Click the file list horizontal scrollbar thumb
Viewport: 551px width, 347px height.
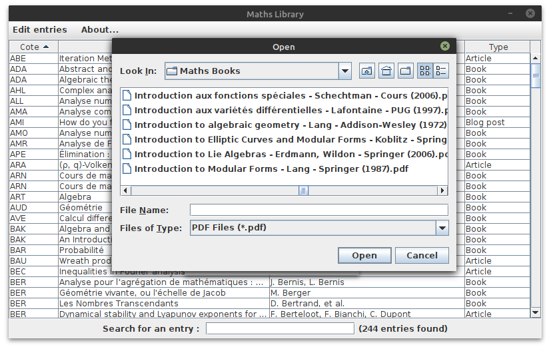pyautogui.click(x=303, y=190)
